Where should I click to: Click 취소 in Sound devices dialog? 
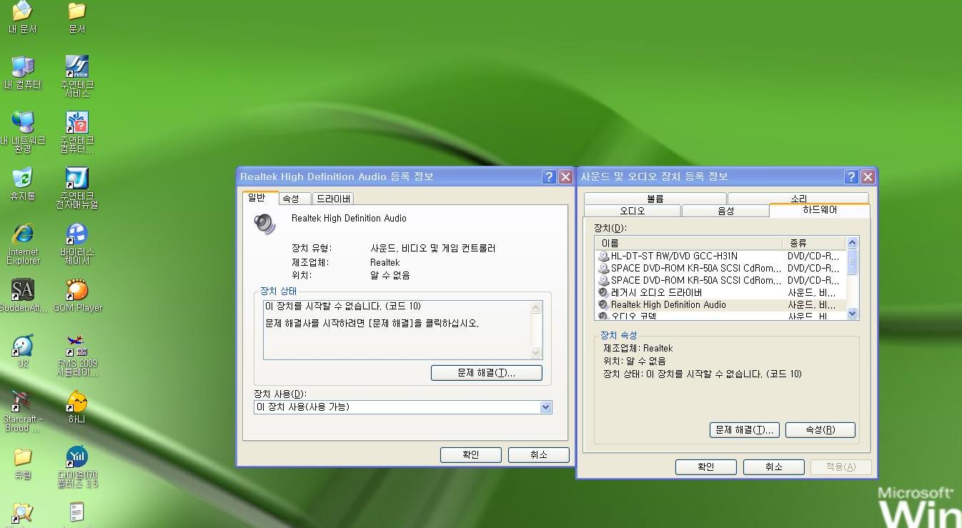[773, 467]
